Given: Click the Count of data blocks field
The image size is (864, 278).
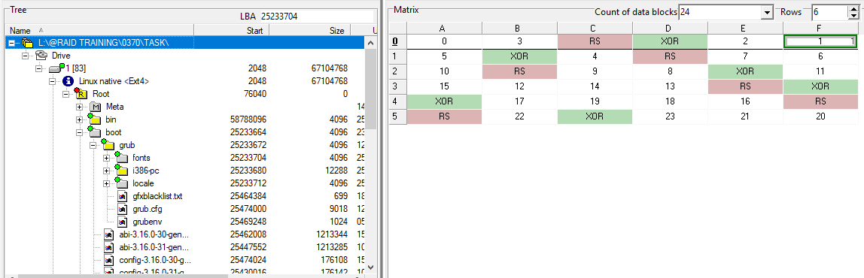Looking at the screenshot, I should pos(727,12).
